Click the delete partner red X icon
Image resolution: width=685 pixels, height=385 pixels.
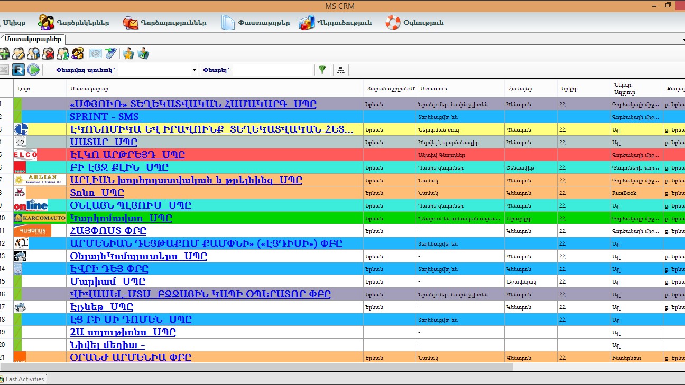(48, 53)
